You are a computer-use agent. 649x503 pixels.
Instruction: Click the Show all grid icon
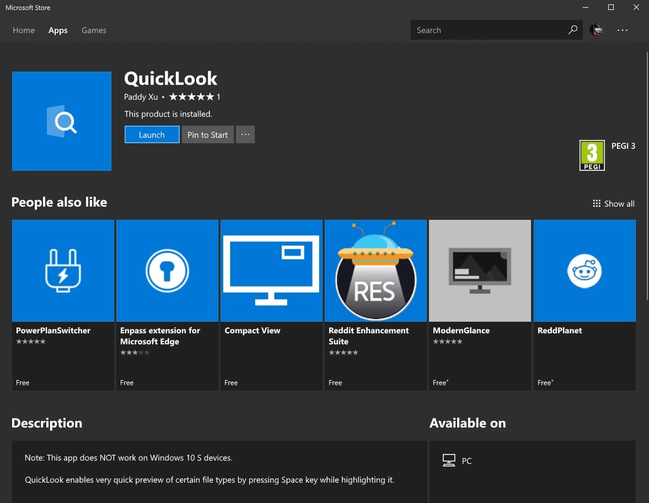click(x=597, y=203)
